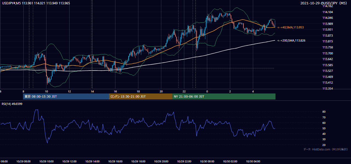This screenshot has height=164, width=351.
Task: Click price axis value 113.527
Action: pos(328,71)
